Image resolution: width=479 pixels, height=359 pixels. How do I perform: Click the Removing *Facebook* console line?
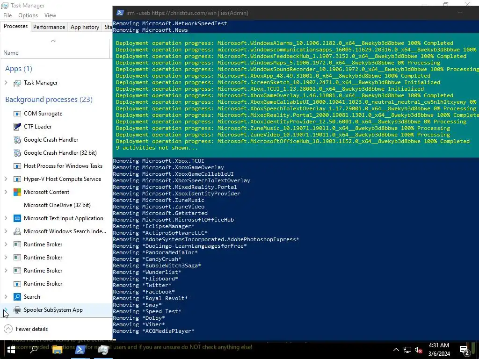click(x=144, y=292)
